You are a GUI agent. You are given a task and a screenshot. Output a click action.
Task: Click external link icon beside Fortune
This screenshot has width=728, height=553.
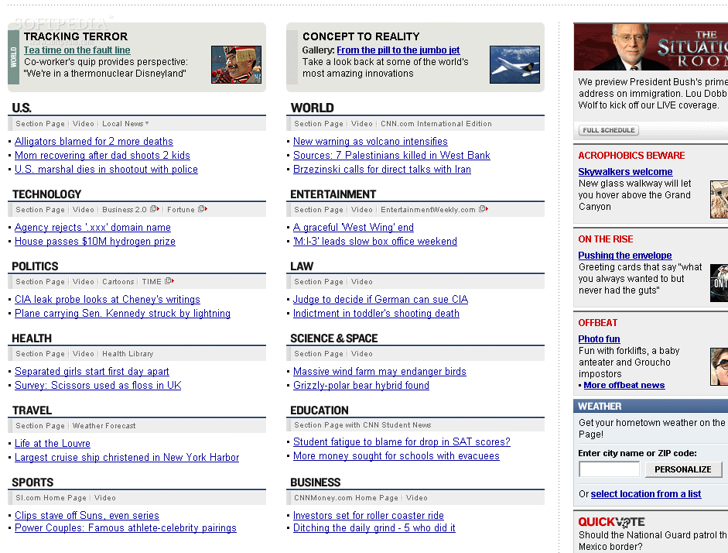coord(203,209)
